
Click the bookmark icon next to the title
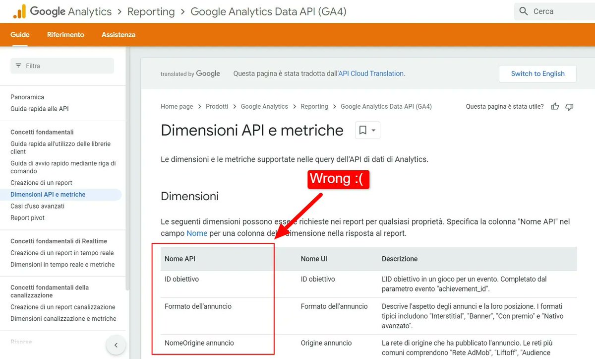pyautogui.click(x=363, y=130)
